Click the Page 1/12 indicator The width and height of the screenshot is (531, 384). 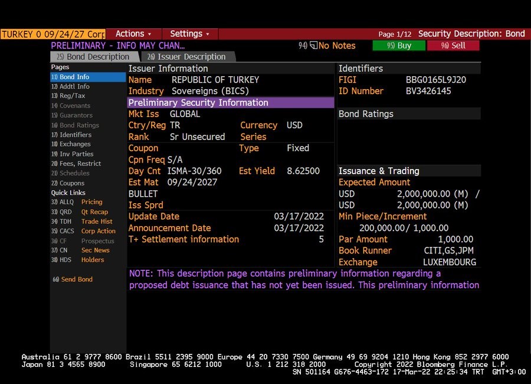tap(395, 34)
